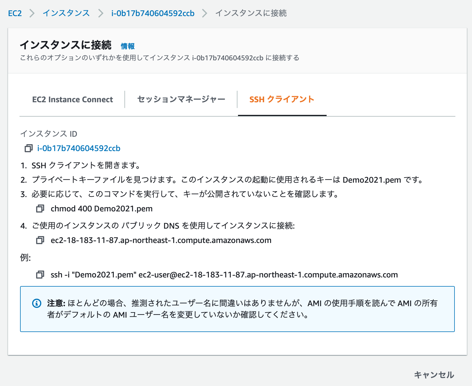
Task: Switch to the EC2 Instance Connect tab
Action: pos(73,99)
